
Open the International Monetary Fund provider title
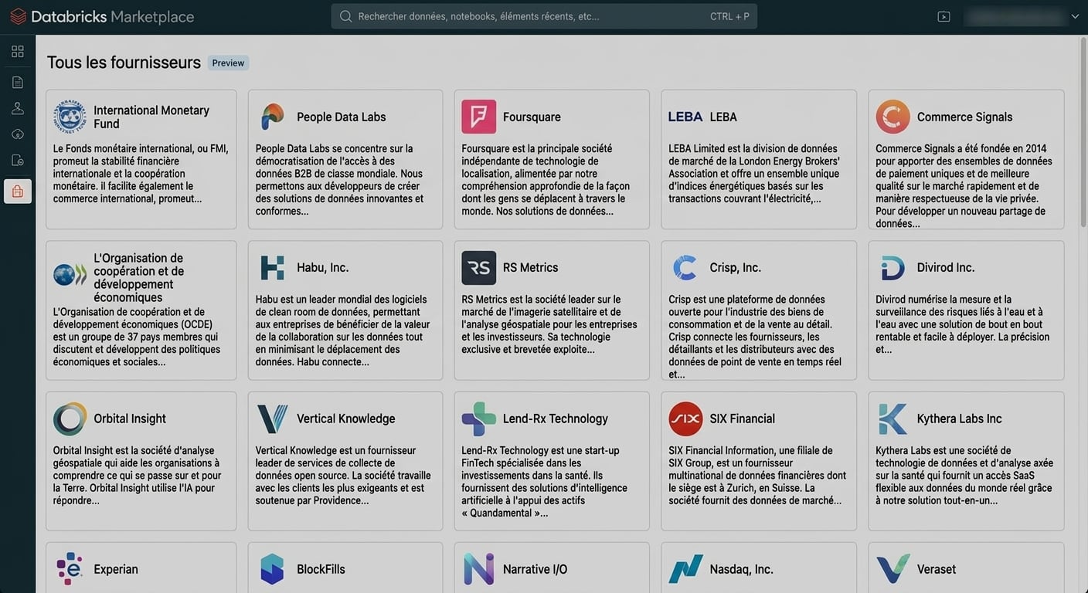coord(151,117)
